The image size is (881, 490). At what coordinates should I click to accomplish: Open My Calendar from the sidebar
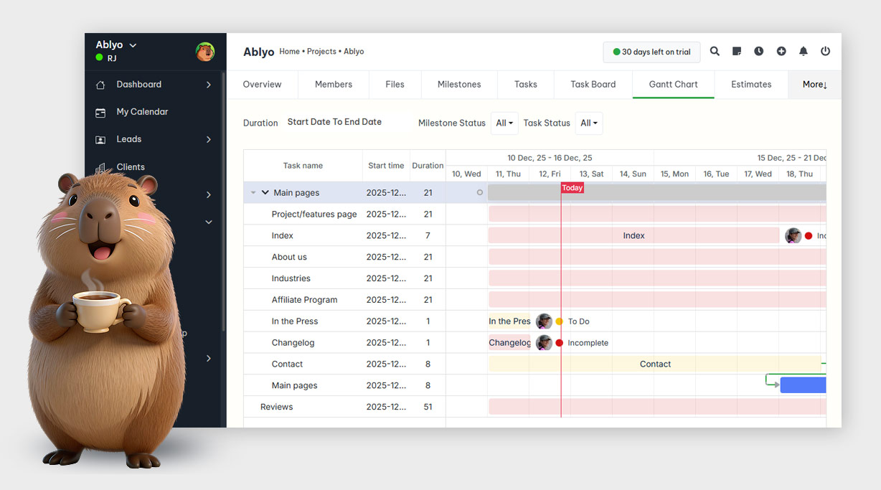(x=141, y=112)
